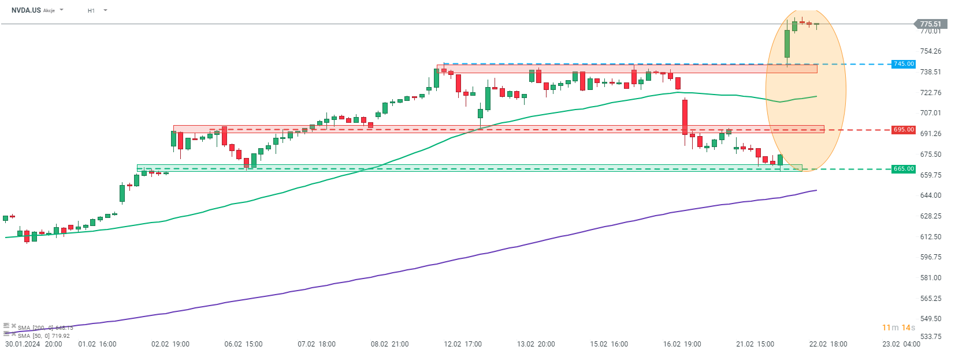
Task: Select the 695.00 red price level label
Action: 904,130
